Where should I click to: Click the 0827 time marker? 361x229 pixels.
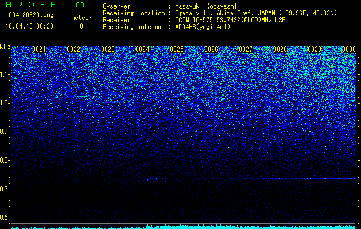[x=246, y=49]
